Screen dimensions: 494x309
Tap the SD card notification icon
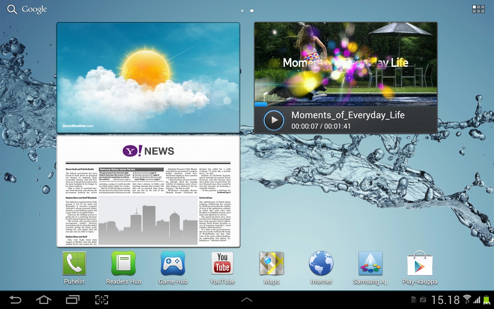(x=414, y=300)
